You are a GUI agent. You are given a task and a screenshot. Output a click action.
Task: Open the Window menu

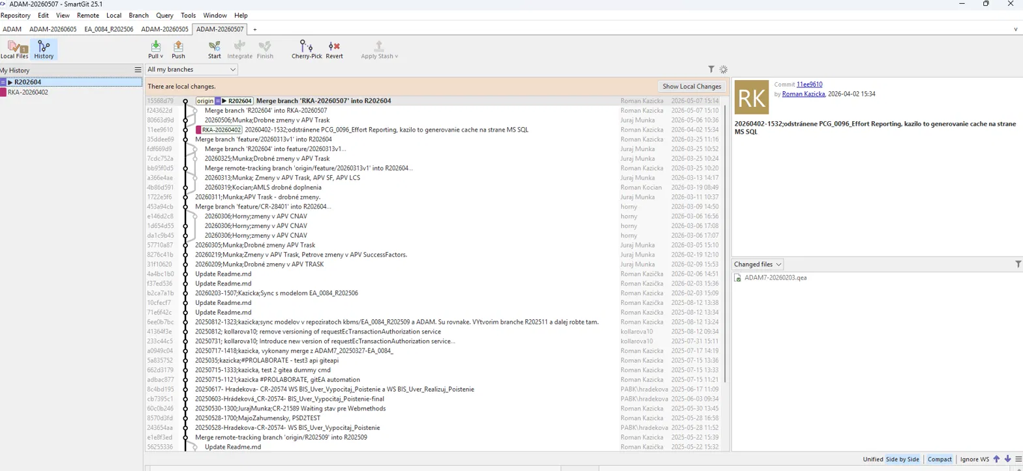tap(215, 15)
